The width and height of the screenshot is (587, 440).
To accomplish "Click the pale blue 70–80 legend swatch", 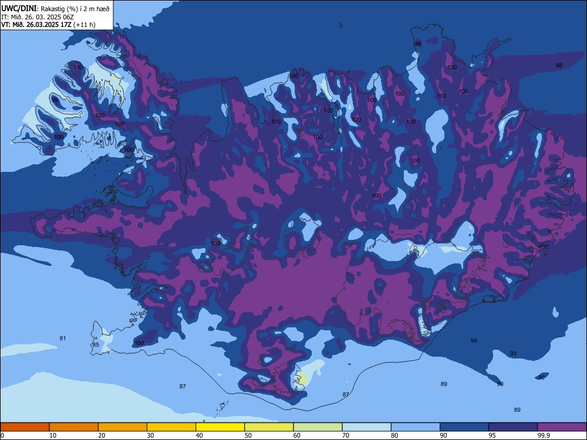I will click(367, 427).
